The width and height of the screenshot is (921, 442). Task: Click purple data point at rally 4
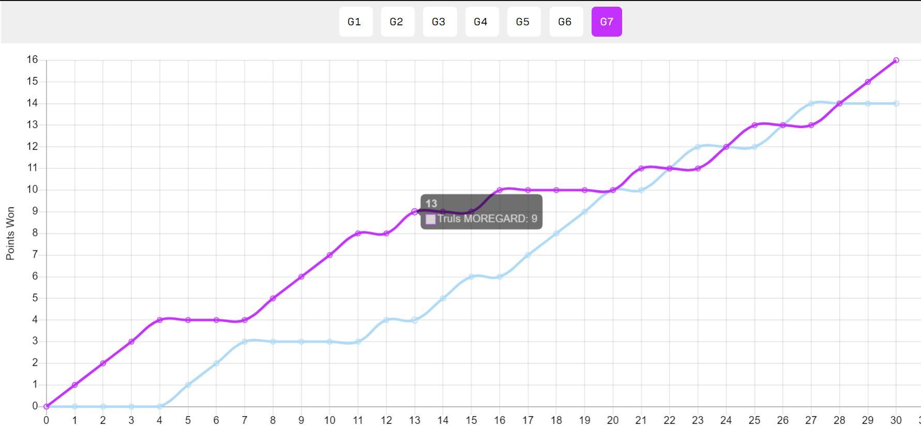coord(160,320)
